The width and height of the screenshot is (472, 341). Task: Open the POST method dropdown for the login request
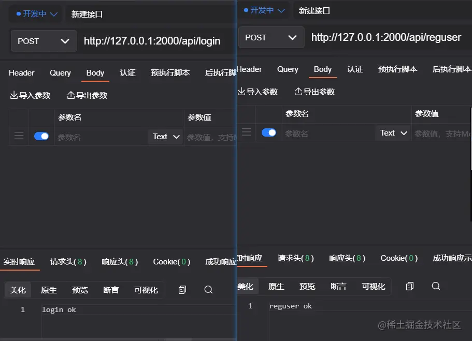[44, 41]
